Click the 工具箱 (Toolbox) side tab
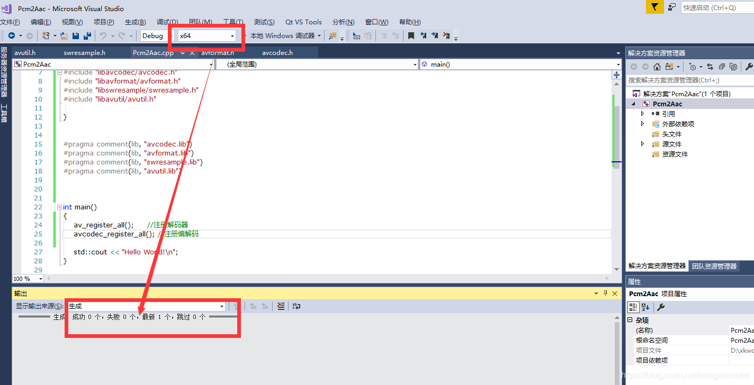Viewport: 754px width, 385px height. (x=4, y=114)
